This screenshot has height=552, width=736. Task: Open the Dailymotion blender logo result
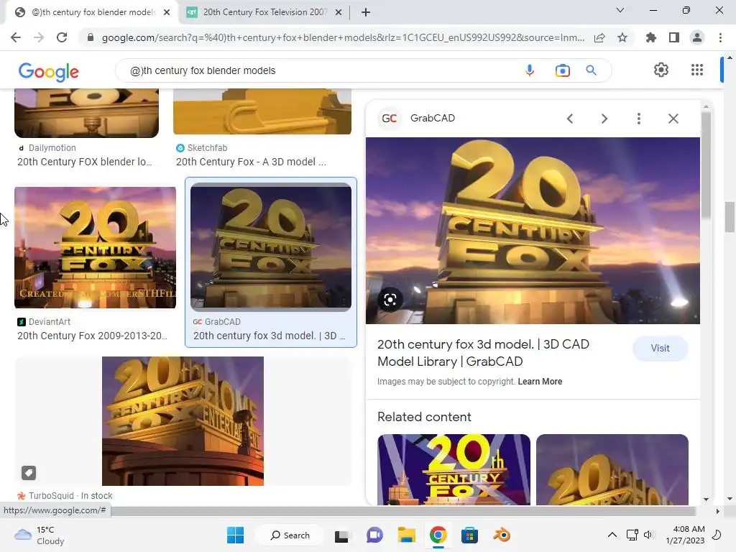coord(86,113)
